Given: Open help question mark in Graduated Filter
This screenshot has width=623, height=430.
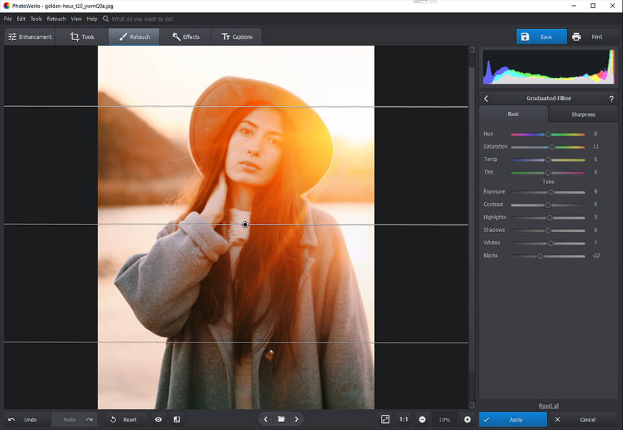Looking at the screenshot, I should [611, 99].
